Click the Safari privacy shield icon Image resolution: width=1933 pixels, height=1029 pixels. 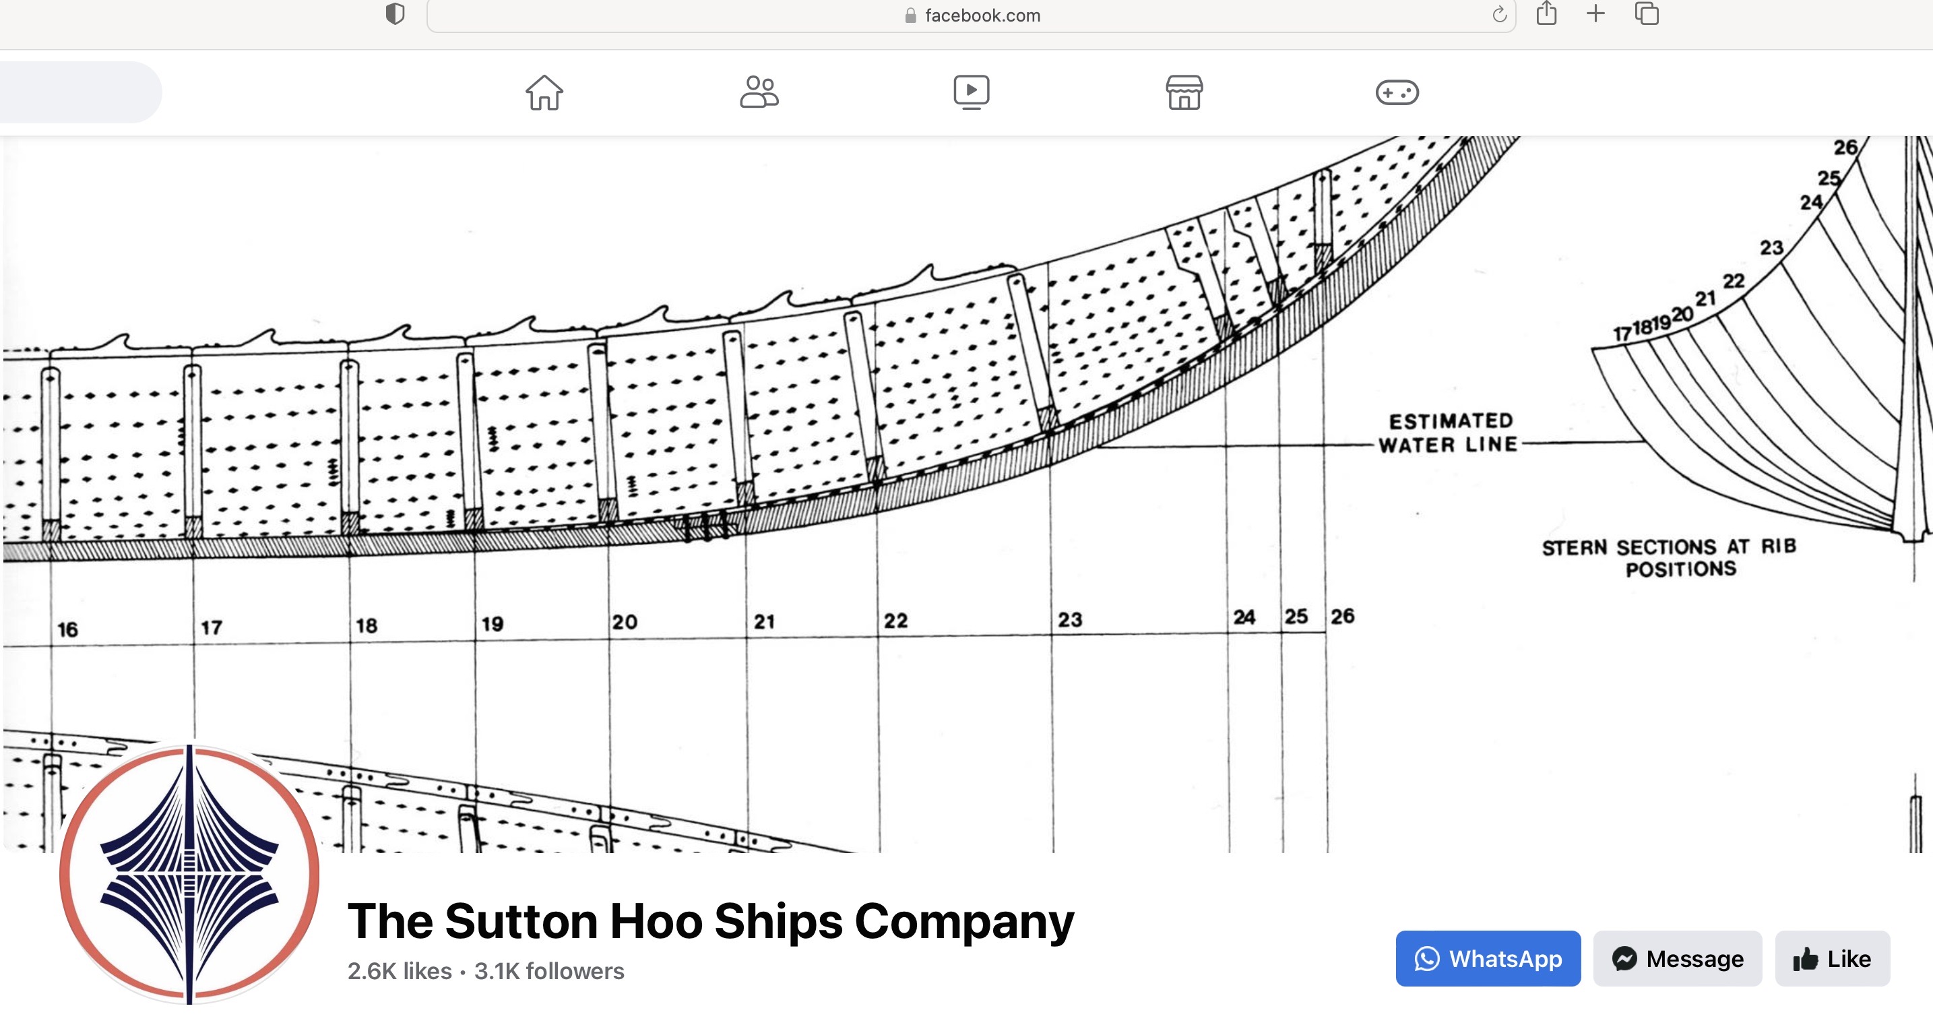pyautogui.click(x=395, y=14)
